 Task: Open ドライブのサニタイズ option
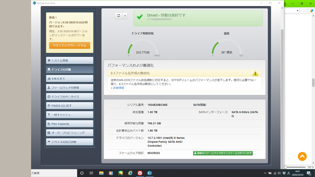(70, 96)
